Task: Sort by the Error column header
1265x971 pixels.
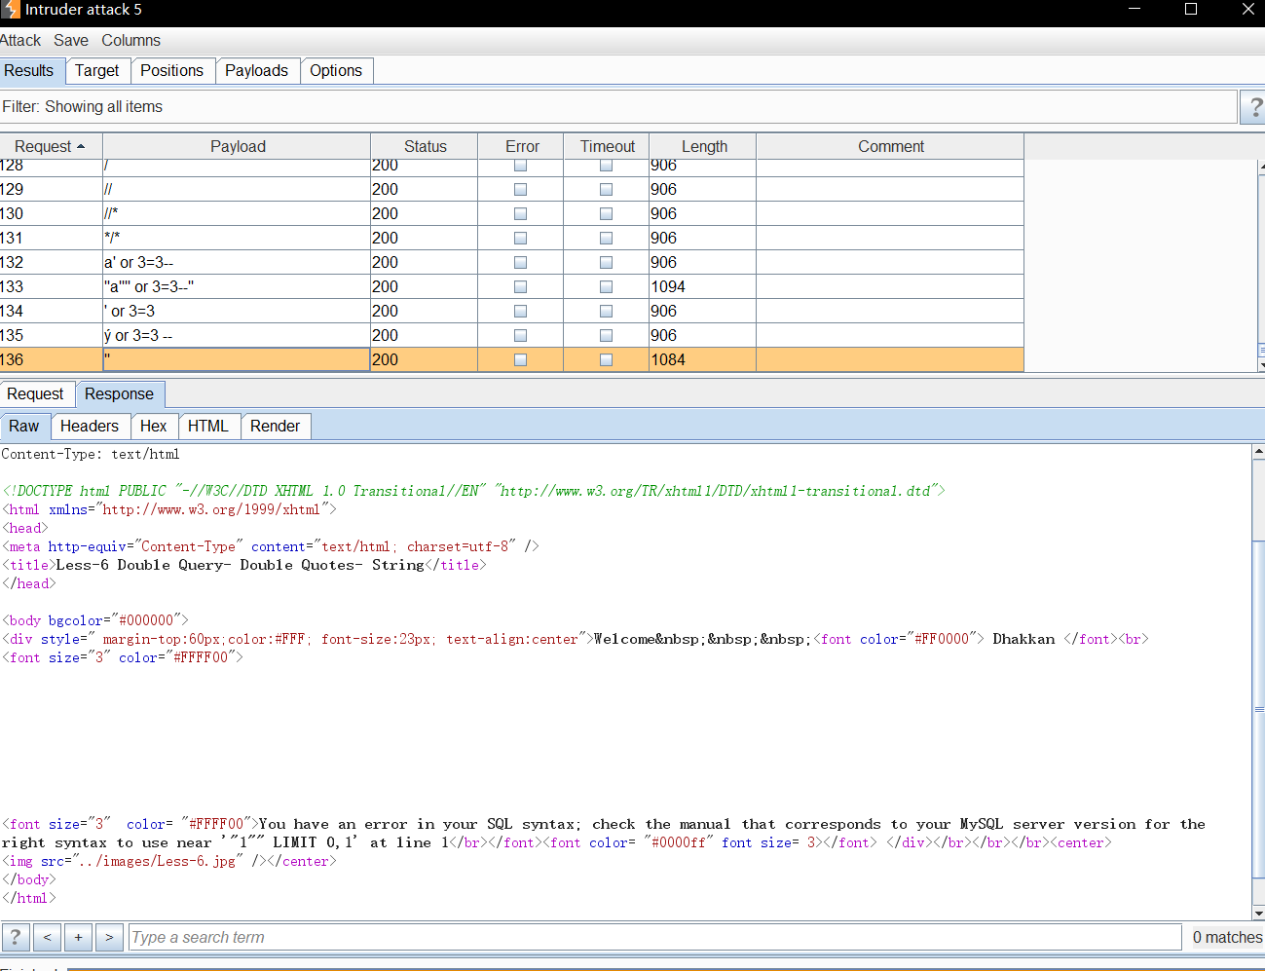Action: tap(521, 146)
